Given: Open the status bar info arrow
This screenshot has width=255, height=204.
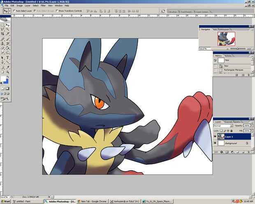Looking at the screenshot, I should coord(49,197).
